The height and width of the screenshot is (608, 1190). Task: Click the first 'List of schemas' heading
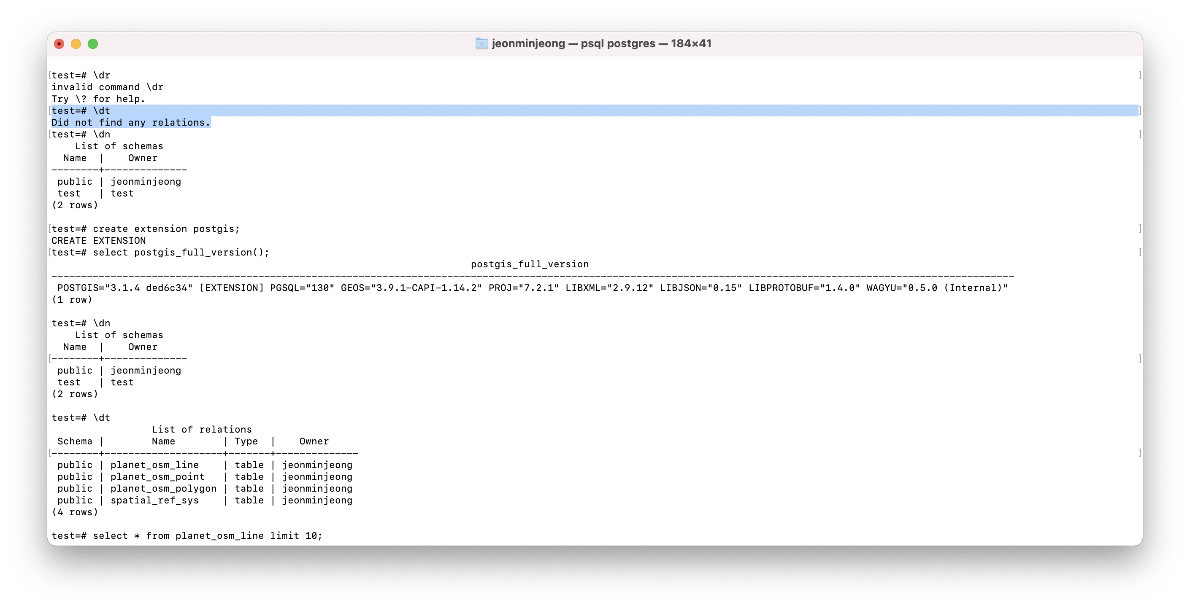pos(119,146)
